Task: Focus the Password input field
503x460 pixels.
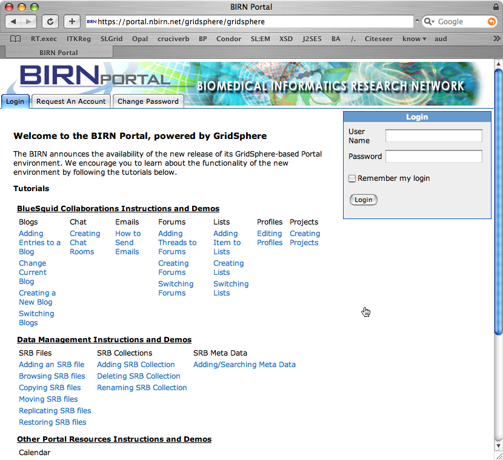Action: tap(433, 157)
